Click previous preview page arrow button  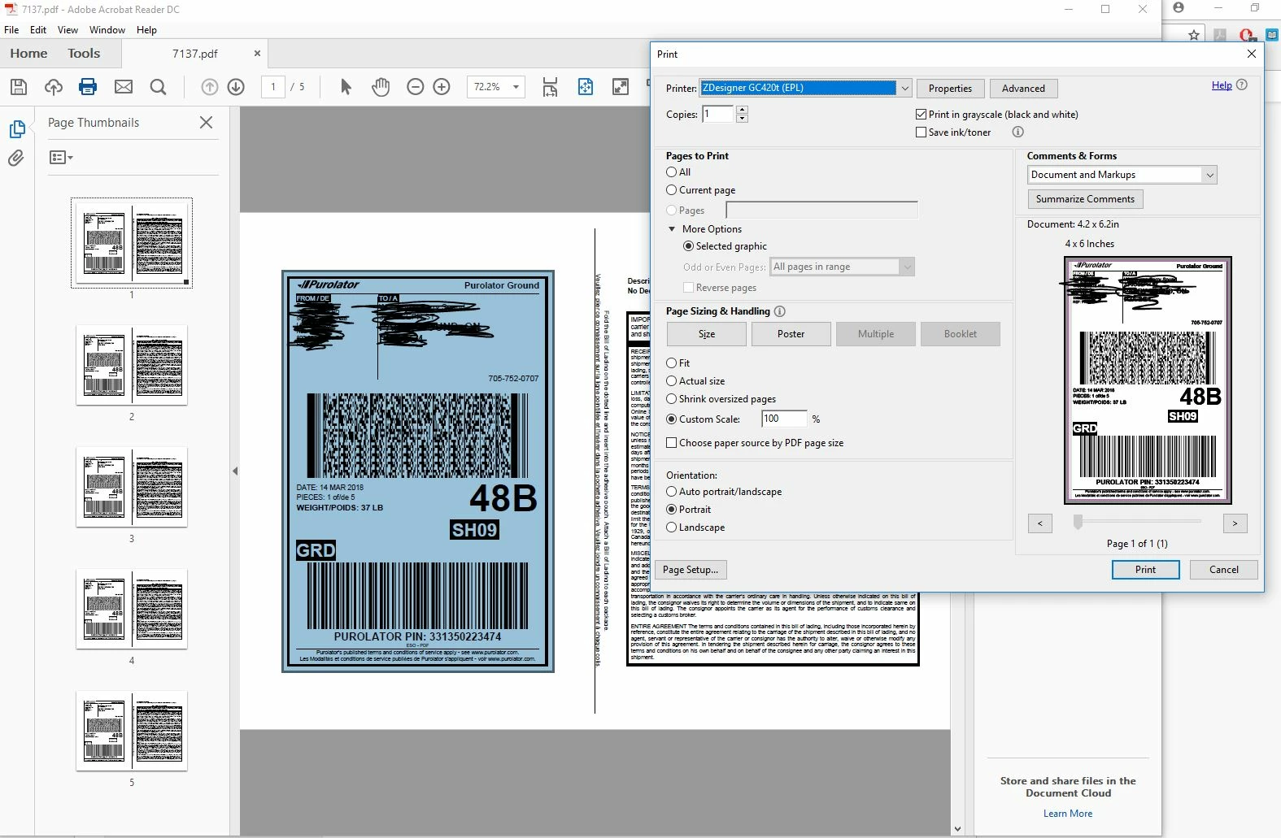click(1039, 523)
